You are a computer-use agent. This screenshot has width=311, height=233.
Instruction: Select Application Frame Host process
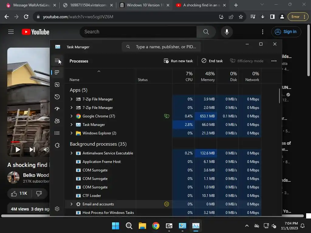[163, 162]
